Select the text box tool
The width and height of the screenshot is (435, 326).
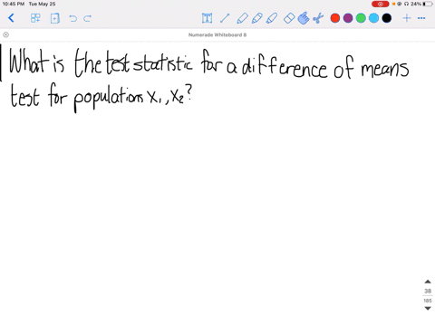click(207, 18)
